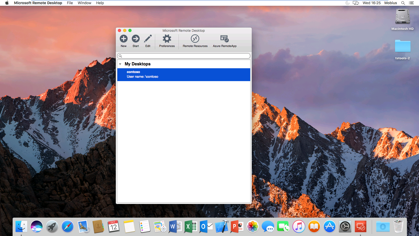Open Safari from the Dock
Viewport: 419px width, 236px height.
[x=67, y=226]
